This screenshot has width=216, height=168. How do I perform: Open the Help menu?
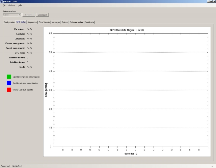click(x=20, y=5)
